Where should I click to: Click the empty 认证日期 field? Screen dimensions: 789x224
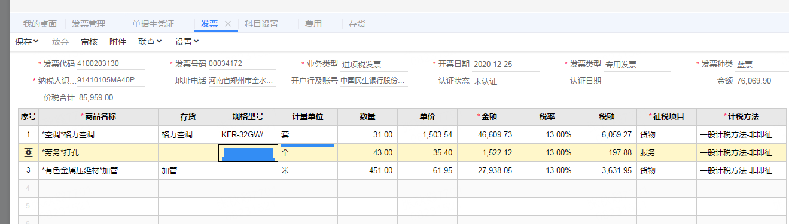pyautogui.click(x=637, y=81)
